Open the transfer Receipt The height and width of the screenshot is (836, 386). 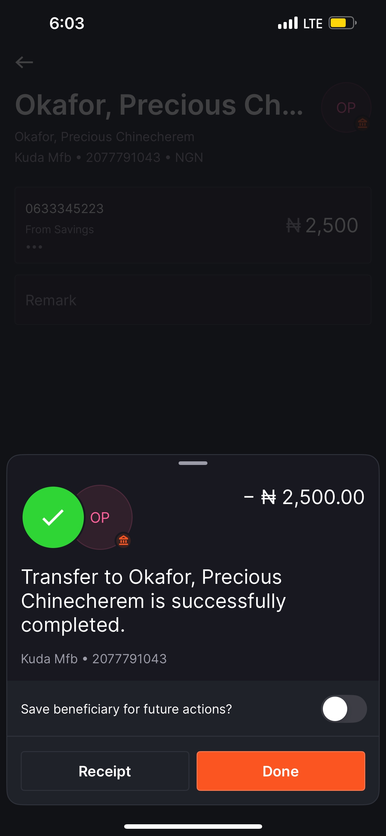click(105, 771)
